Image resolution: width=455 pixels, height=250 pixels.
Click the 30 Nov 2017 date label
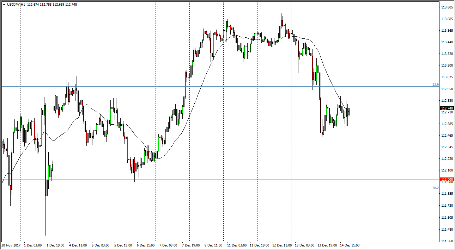11,245
